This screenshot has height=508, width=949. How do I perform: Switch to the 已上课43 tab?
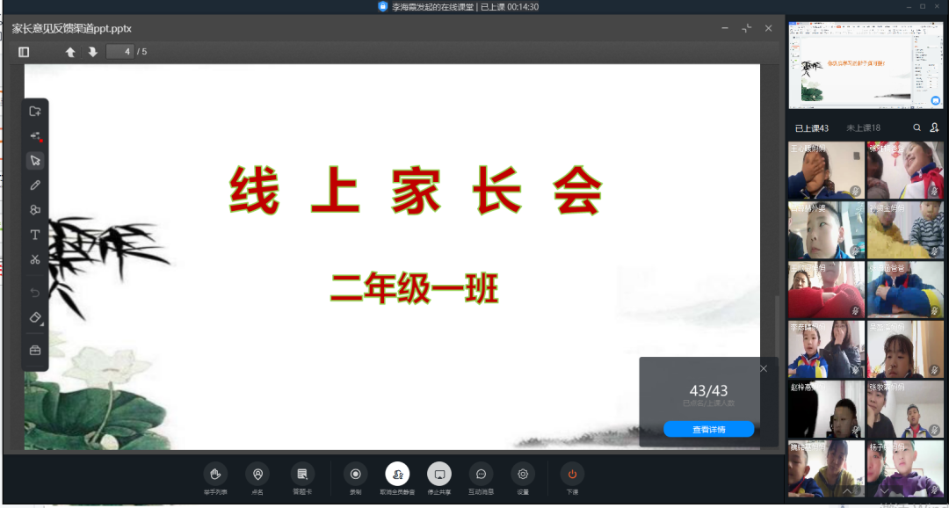tap(811, 128)
